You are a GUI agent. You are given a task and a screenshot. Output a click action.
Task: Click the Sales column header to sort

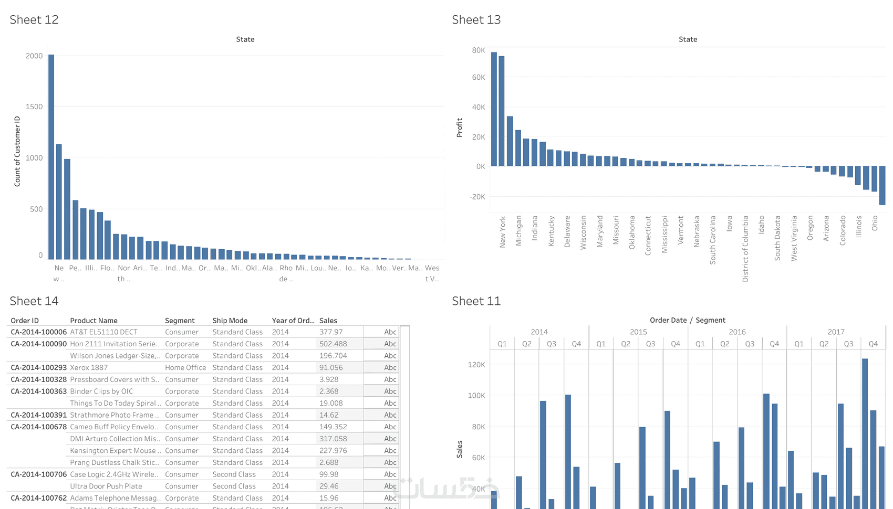[x=328, y=320]
